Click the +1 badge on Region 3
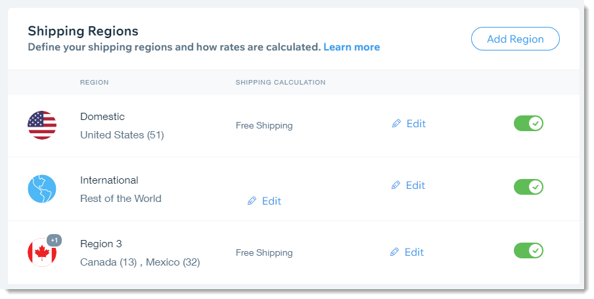 (x=55, y=241)
